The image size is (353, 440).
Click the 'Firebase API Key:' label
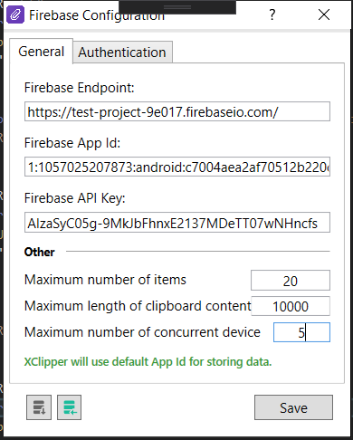[75, 198]
